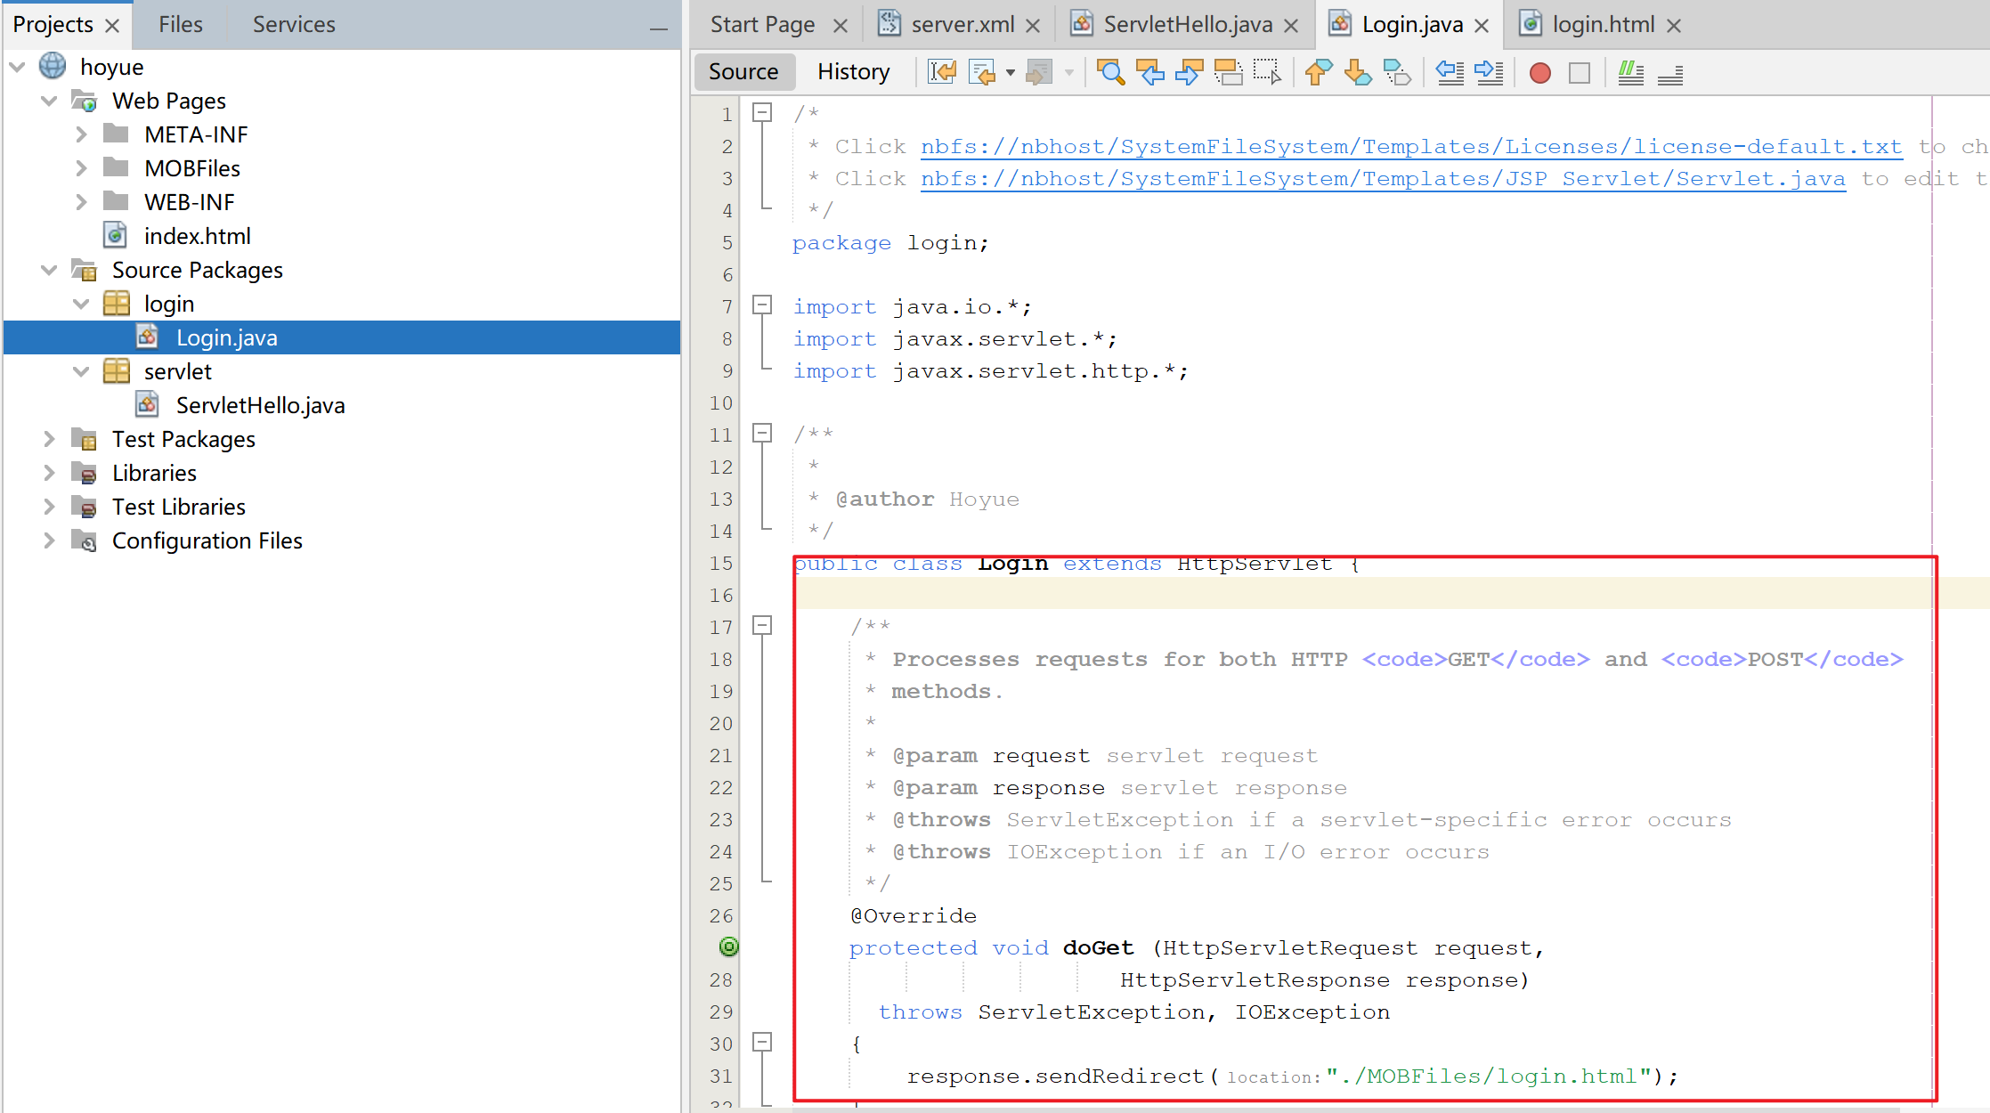Jump to Next Bookmark icon

[1358, 72]
